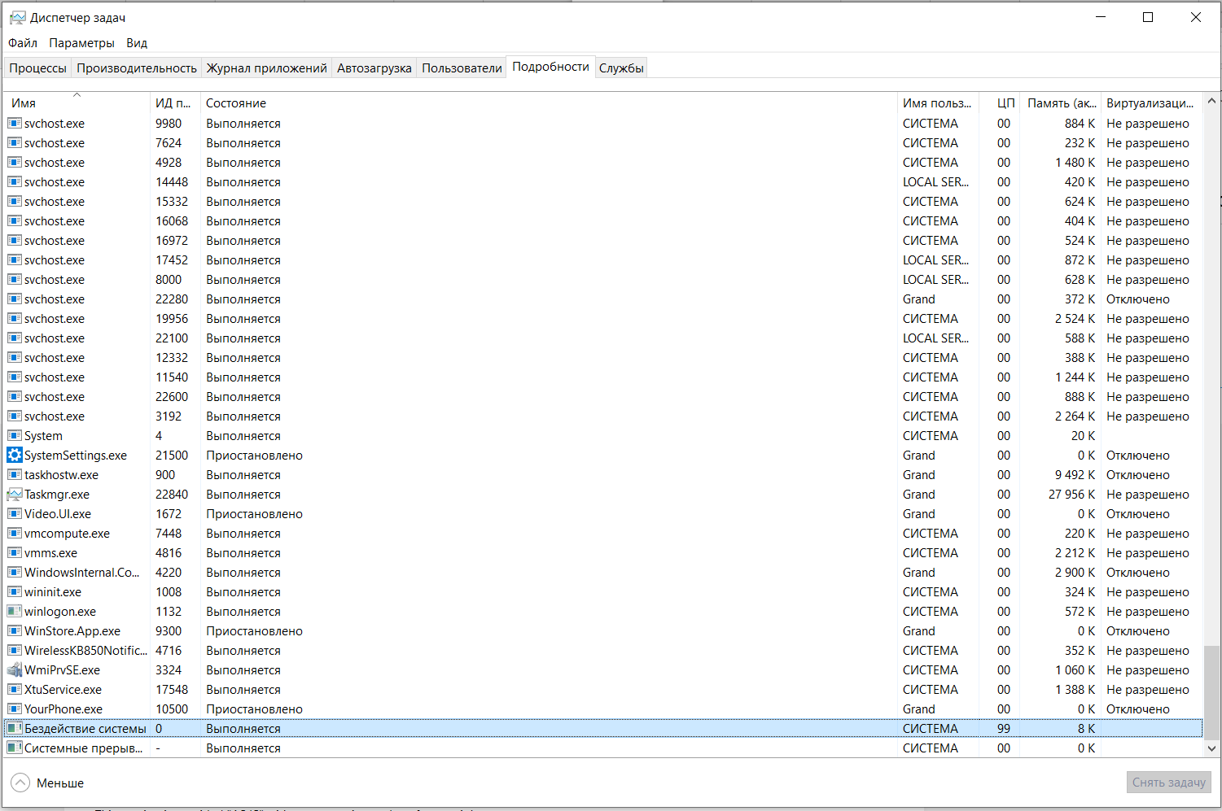The image size is (1222, 811).
Task: Select svchost.exe with PID 9980
Action: click(x=603, y=124)
